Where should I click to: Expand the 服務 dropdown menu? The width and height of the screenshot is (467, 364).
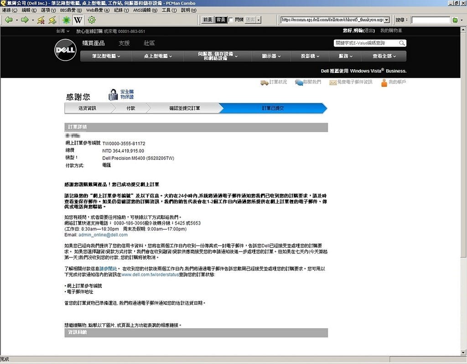click(x=346, y=56)
